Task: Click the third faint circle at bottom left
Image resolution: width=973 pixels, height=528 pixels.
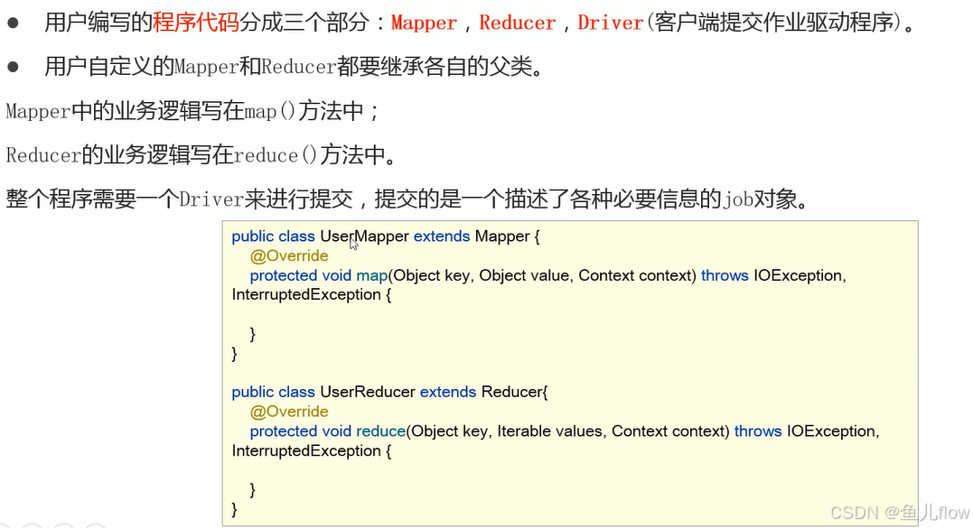Action: tap(63, 523)
